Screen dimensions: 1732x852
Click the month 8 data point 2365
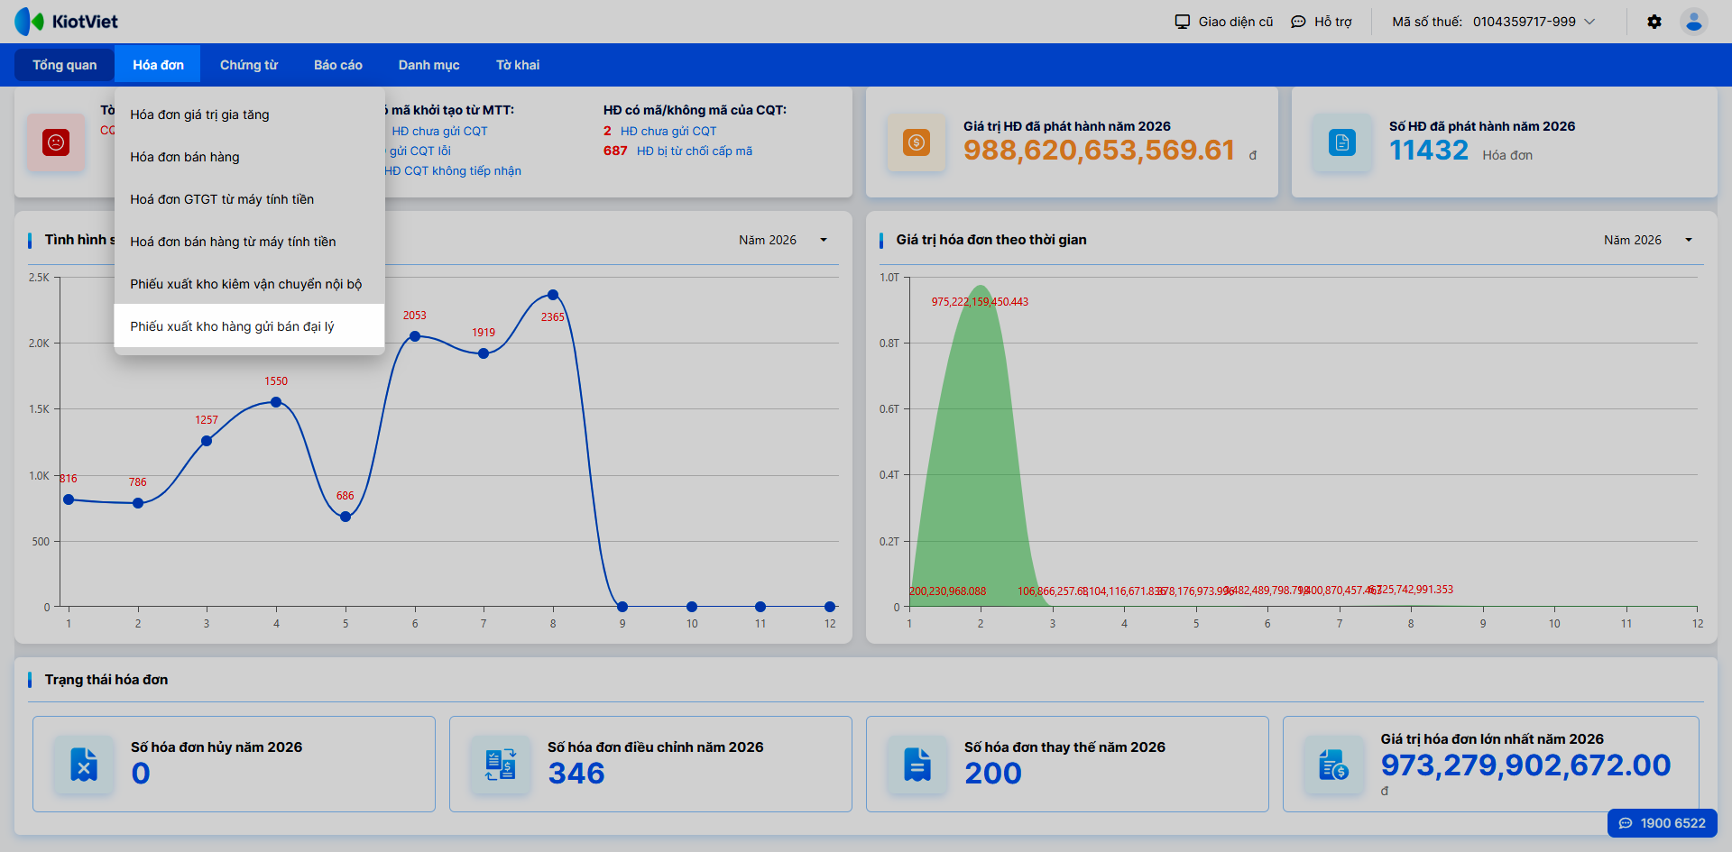point(553,295)
